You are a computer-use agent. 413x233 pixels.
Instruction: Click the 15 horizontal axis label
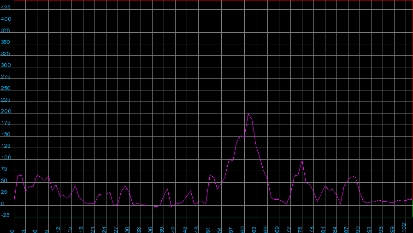click(70, 230)
